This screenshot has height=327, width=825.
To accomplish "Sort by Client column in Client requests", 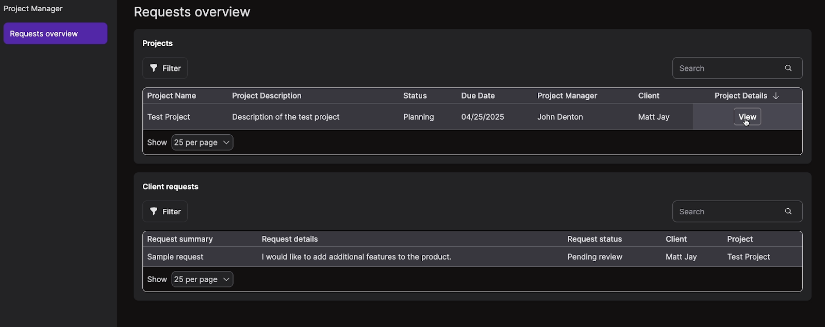I will click(x=676, y=239).
